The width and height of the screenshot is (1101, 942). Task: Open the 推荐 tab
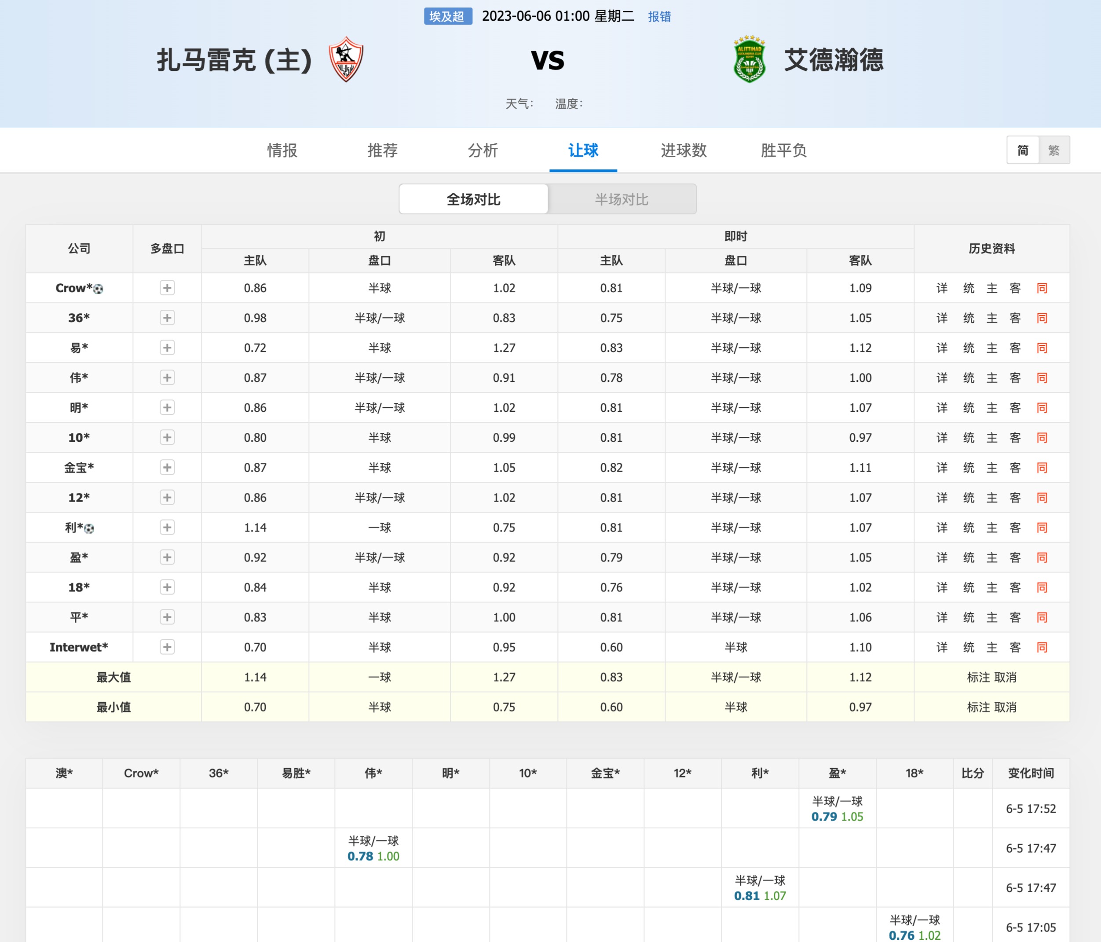click(383, 150)
